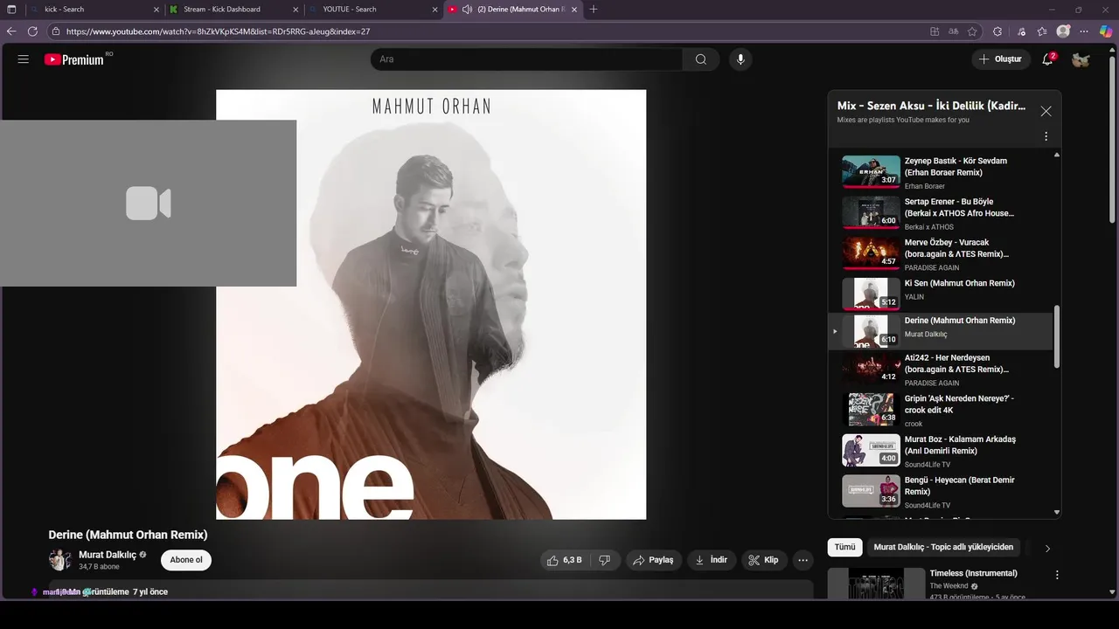Click the 34,7 B abone subscriber count

pos(99,567)
